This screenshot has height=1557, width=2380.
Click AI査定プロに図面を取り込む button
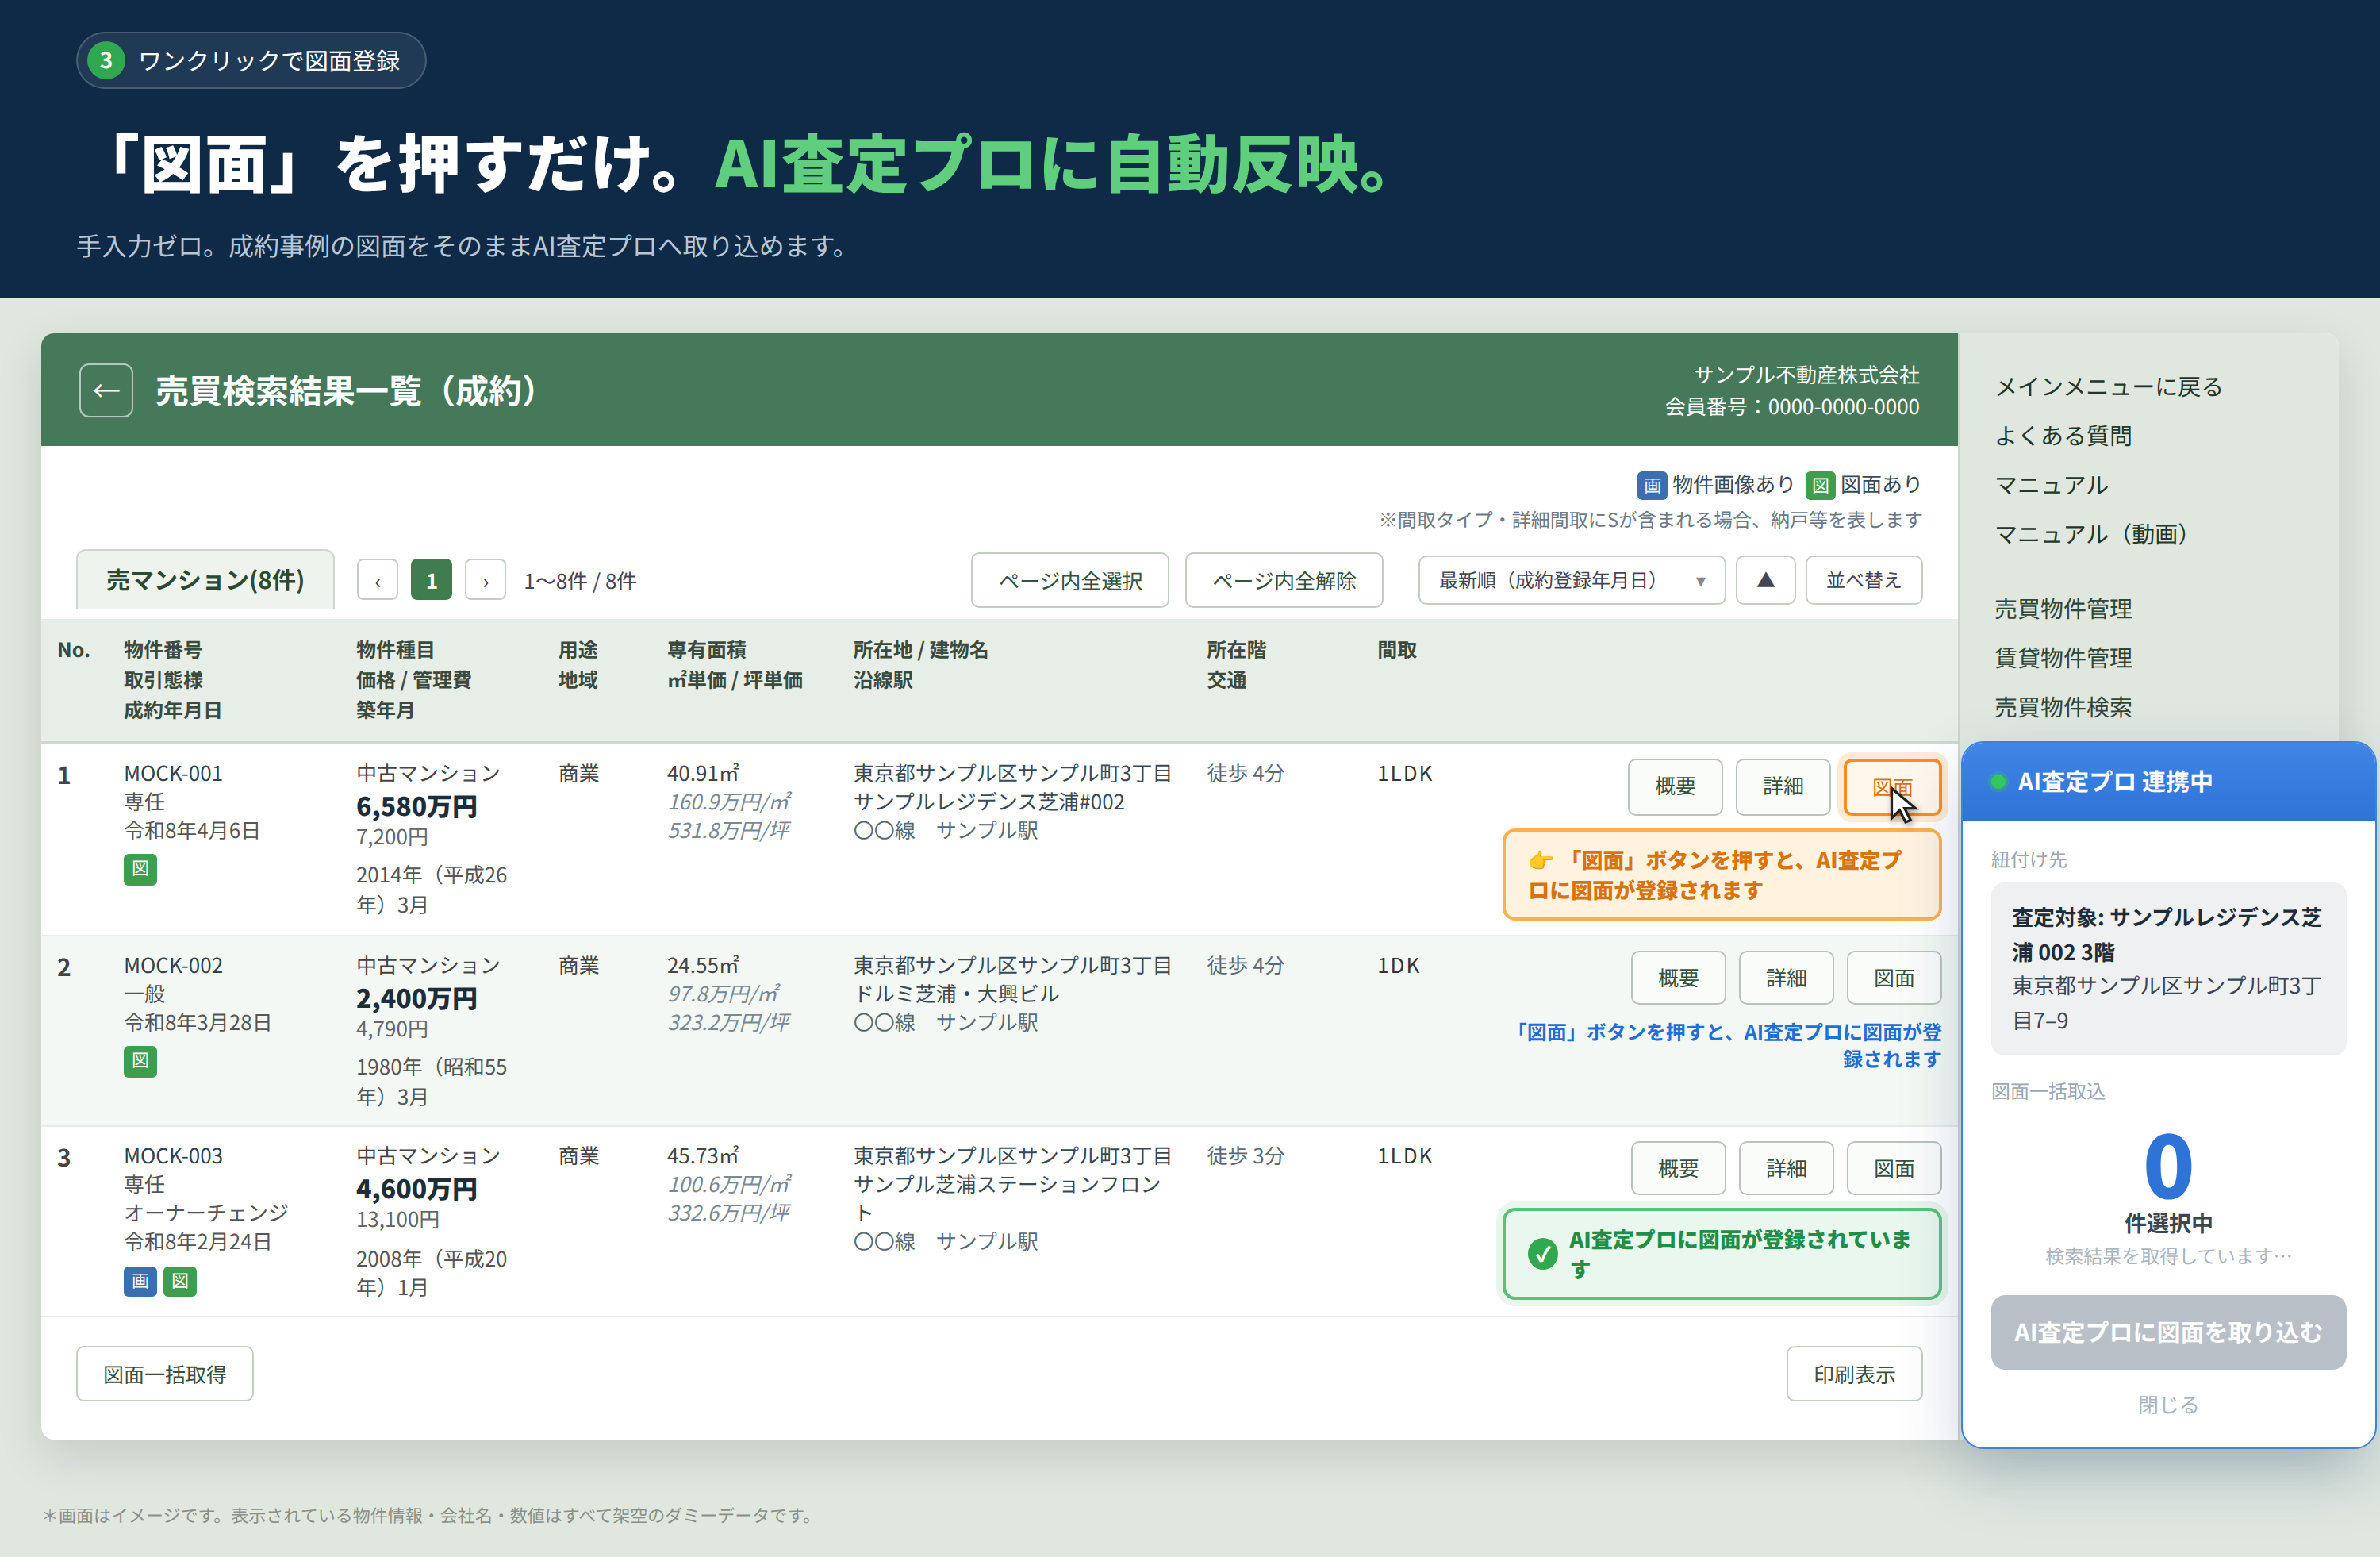click(2168, 1332)
